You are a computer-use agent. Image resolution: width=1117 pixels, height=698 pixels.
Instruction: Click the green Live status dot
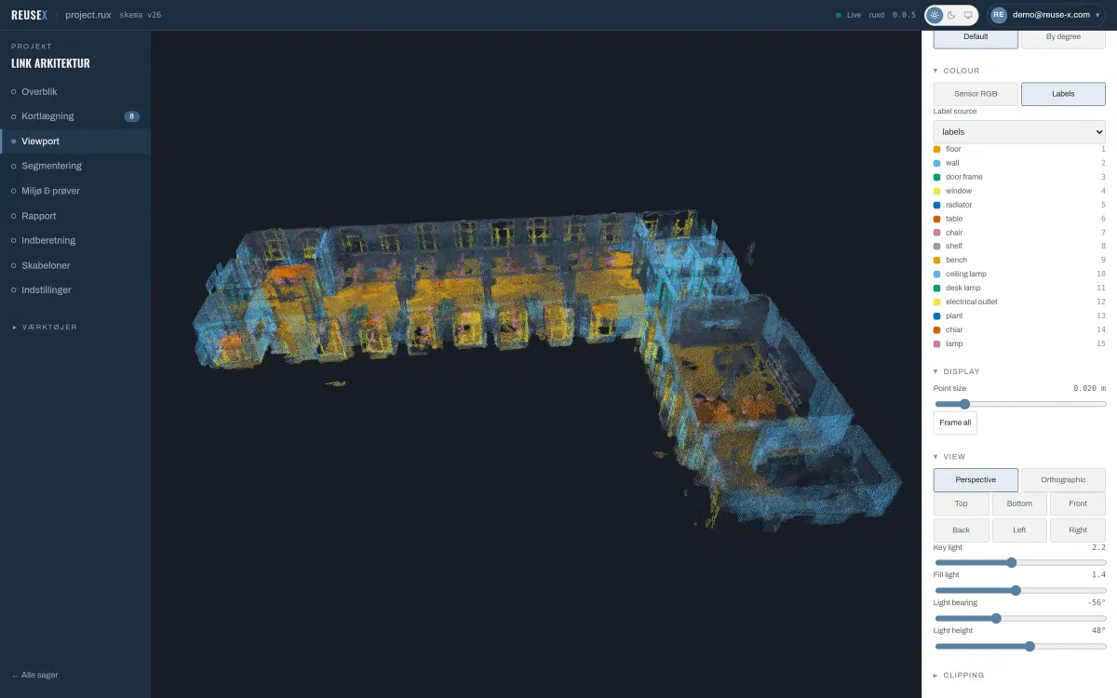point(838,15)
